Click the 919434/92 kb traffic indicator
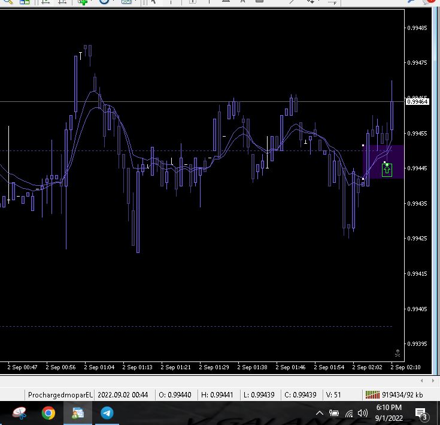440x425 pixels. 402,395
